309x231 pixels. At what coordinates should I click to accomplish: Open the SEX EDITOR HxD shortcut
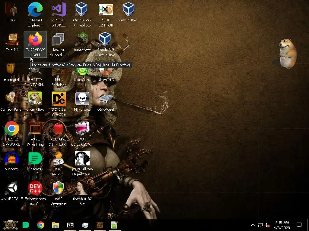click(x=106, y=15)
